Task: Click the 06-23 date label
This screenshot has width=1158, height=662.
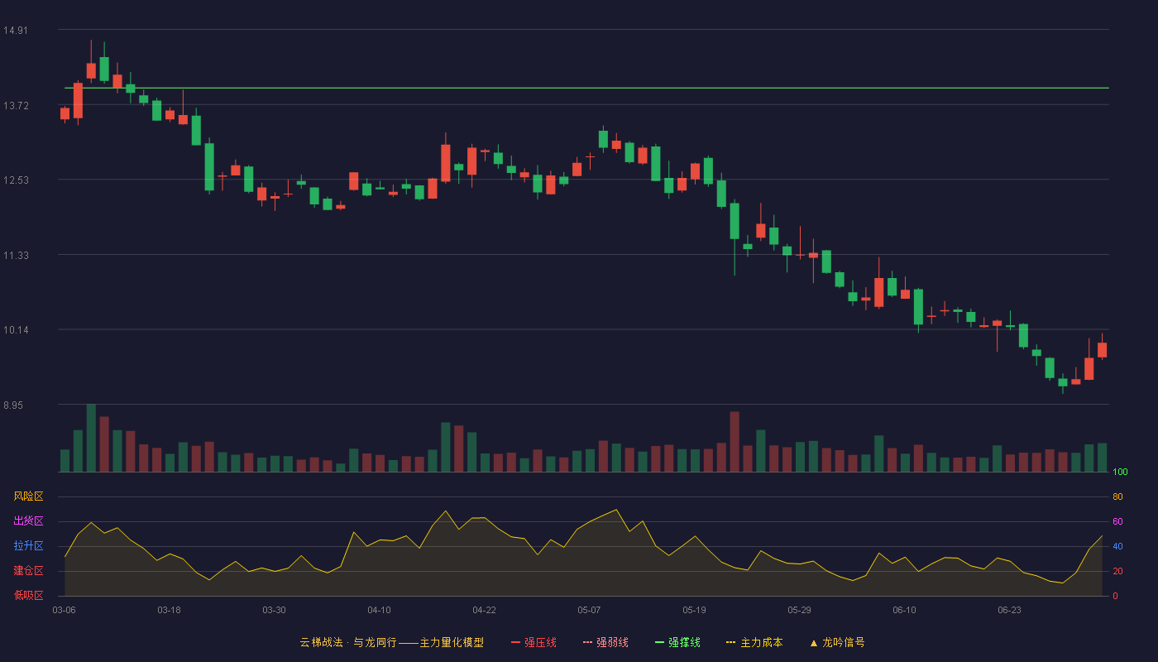Action: pyautogui.click(x=1009, y=610)
